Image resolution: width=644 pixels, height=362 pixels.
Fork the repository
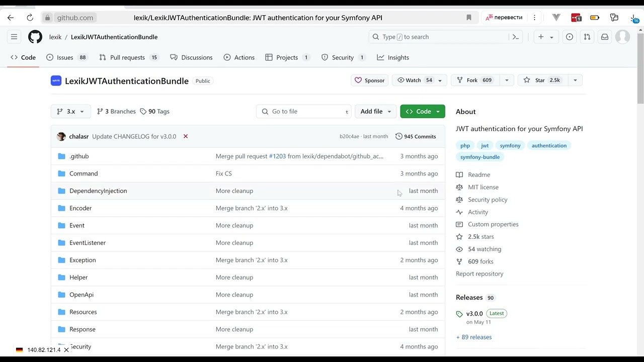pyautogui.click(x=475, y=80)
